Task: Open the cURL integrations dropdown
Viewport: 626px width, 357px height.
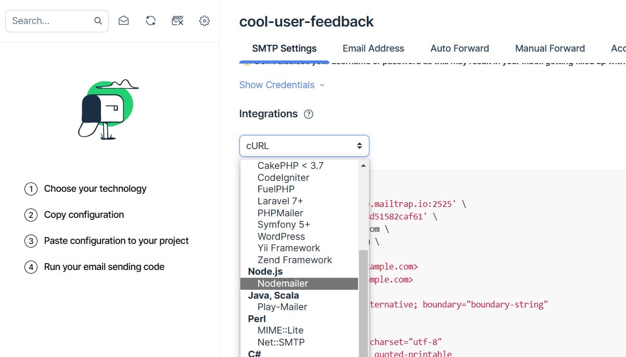Action: point(304,146)
